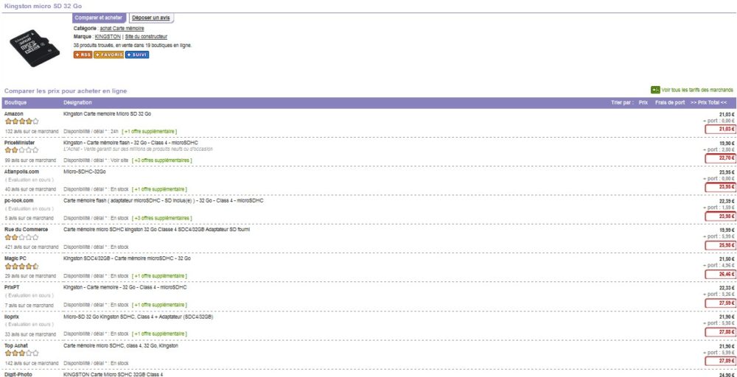The image size is (737, 377).
Task: Click the green +/- icon for merchant rates
Action: point(655,90)
